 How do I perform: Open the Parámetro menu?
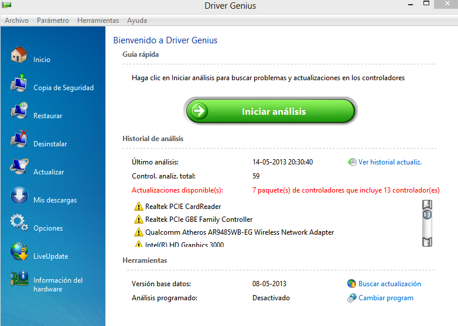[53, 20]
